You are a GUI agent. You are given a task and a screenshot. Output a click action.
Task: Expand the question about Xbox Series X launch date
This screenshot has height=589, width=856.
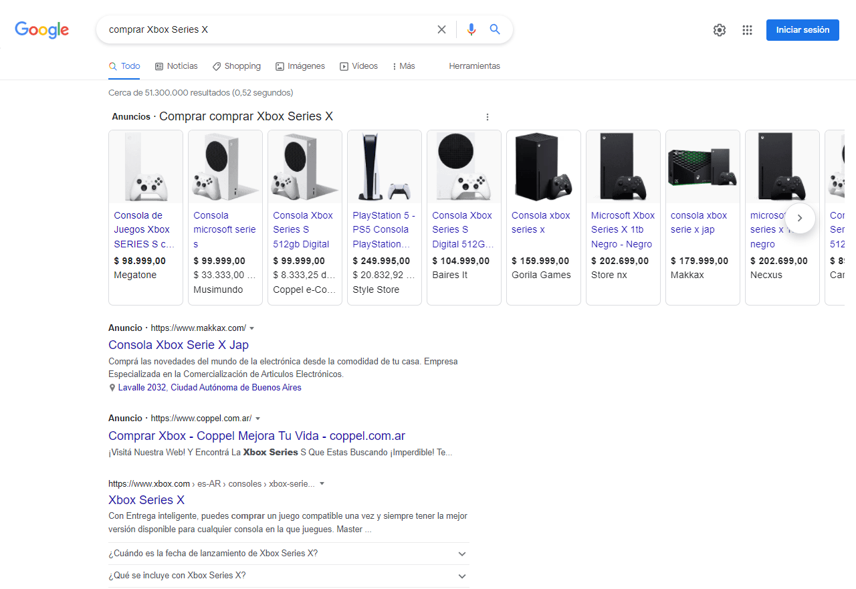click(461, 554)
